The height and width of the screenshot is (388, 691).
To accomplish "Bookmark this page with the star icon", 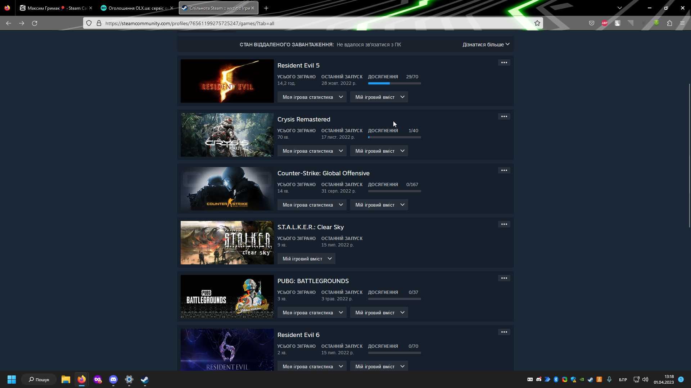I will coord(537,23).
